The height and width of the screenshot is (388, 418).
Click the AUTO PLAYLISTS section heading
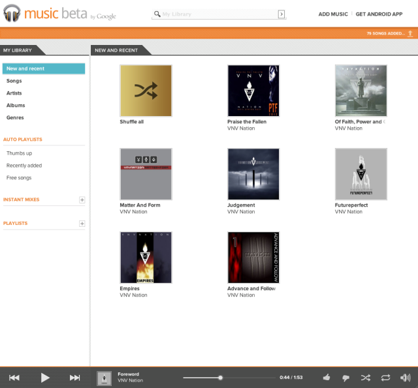pyautogui.click(x=23, y=140)
